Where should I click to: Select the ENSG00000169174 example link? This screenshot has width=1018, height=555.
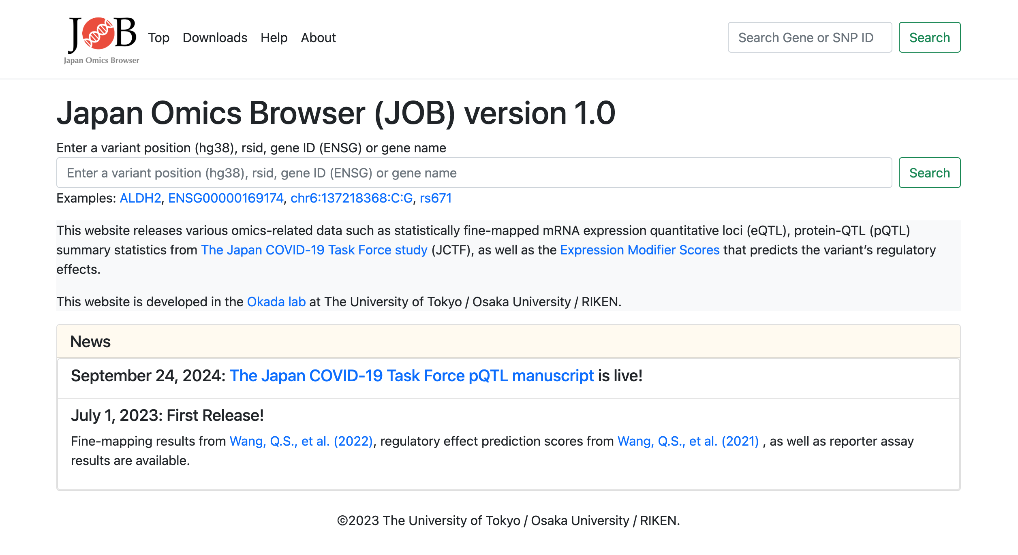coord(226,198)
